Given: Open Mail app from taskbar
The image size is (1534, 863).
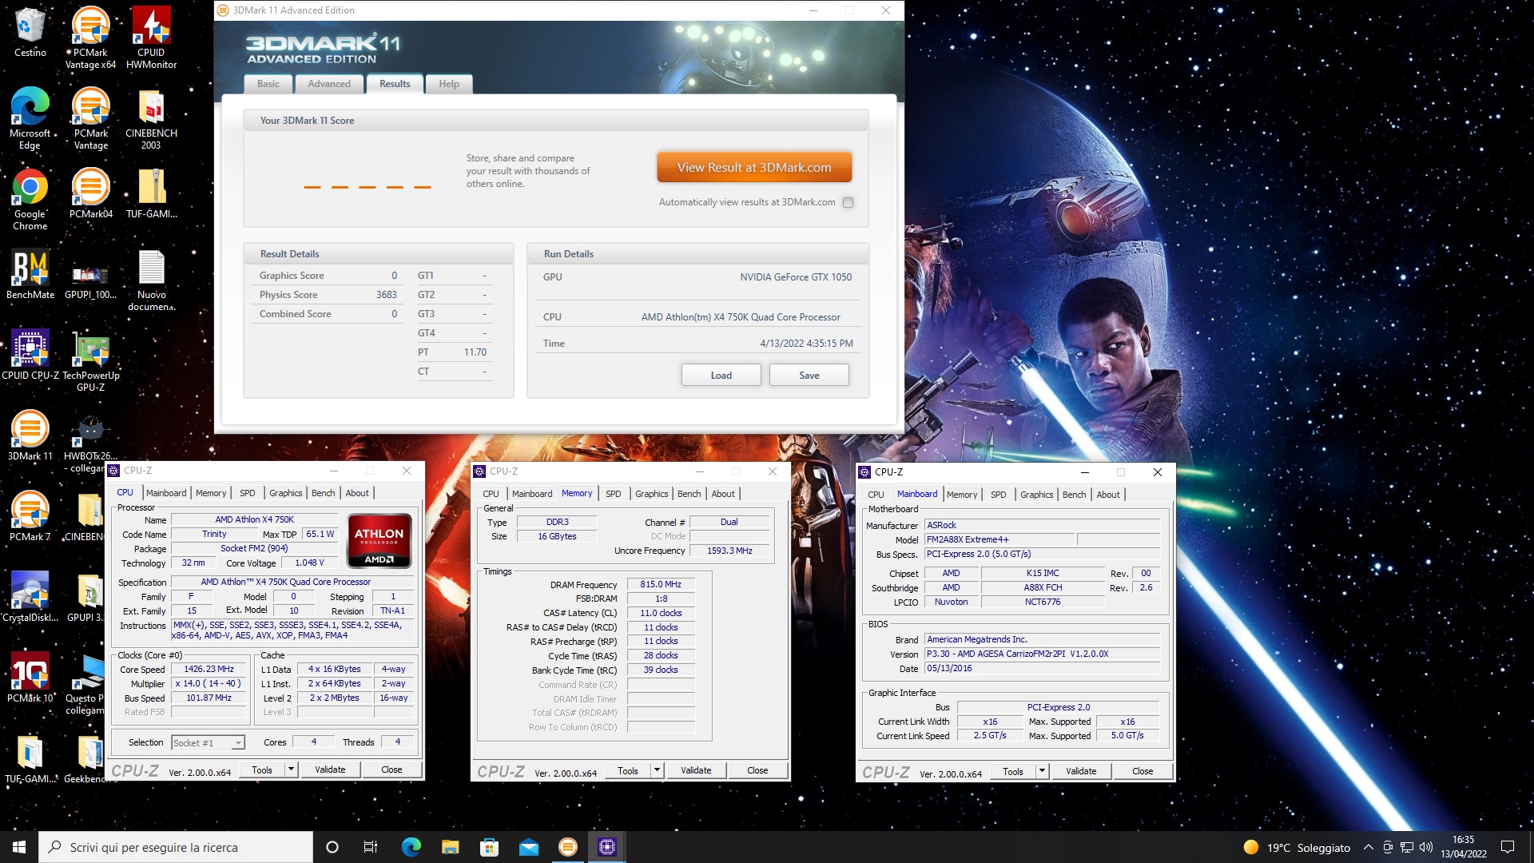Looking at the screenshot, I should click(x=528, y=847).
